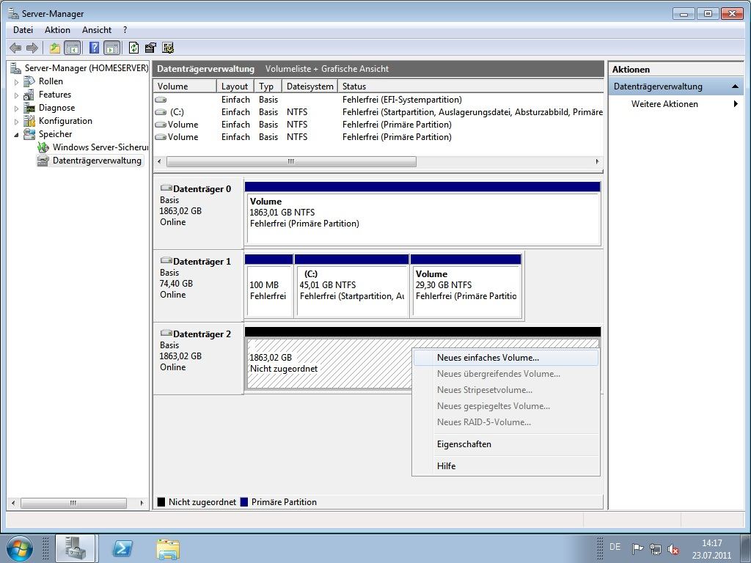
Task: Toggle the action pane toolbar icon
Action: pos(111,48)
